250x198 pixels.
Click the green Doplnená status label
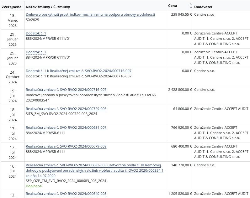point(34,186)
